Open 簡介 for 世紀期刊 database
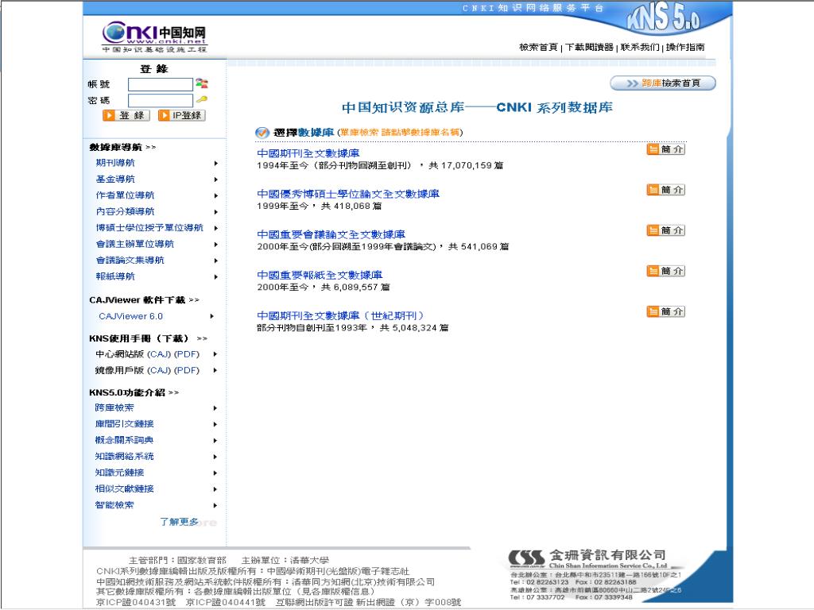 click(666, 311)
